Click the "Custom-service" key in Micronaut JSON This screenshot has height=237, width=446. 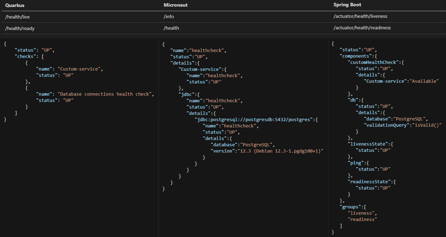[x=200, y=69]
